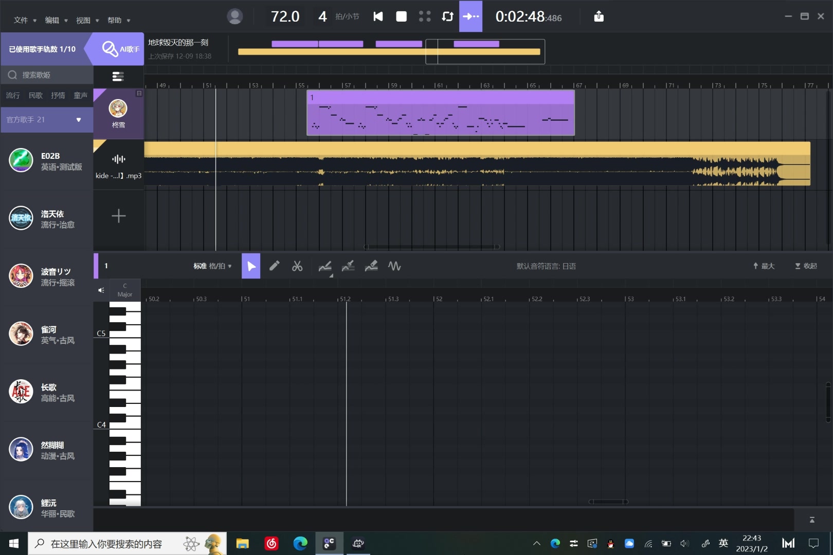
Task: Click the 收起 collapse button
Action: coord(805,266)
